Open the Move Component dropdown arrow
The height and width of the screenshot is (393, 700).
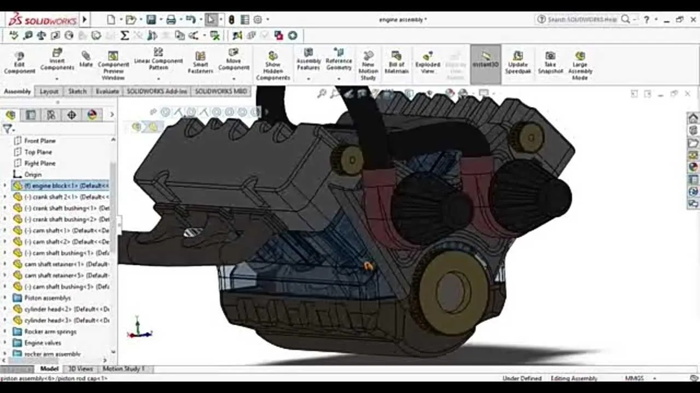[234, 79]
